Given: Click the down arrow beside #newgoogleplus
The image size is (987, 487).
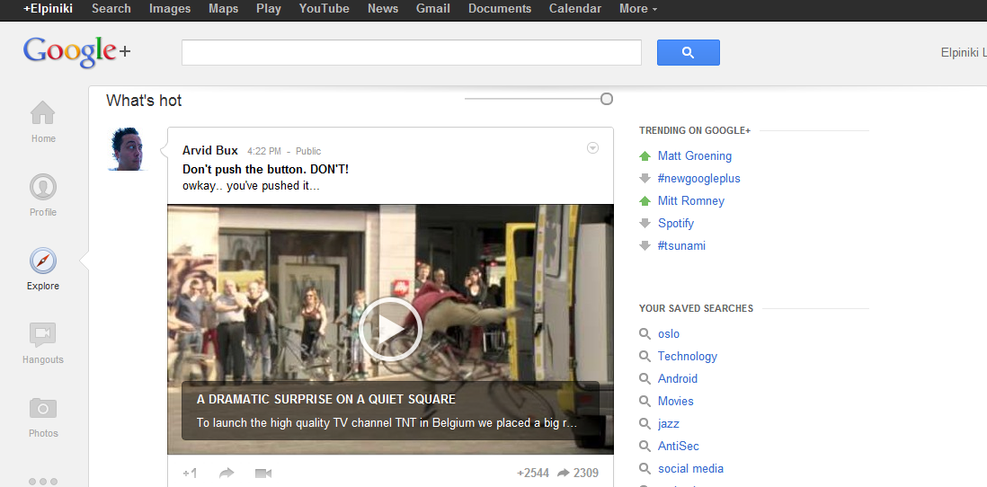Looking at the screenshot, I should tap(645, 179).
